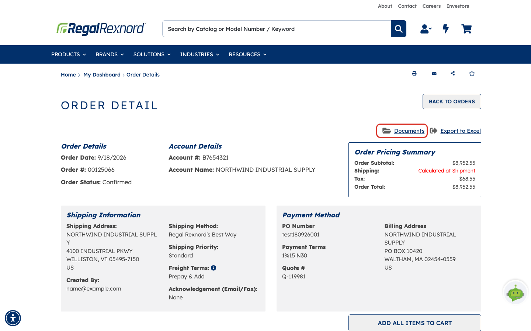Click the RegalRexnord logo
Screen dimensions: 531x331
[x=101, y=29]
